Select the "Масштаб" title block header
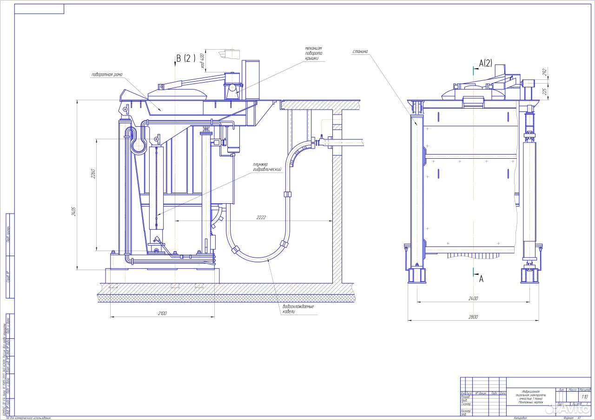595x420 pixels. click(585, 390)
